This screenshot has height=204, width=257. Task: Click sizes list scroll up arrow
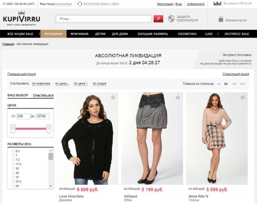[51, 150]
